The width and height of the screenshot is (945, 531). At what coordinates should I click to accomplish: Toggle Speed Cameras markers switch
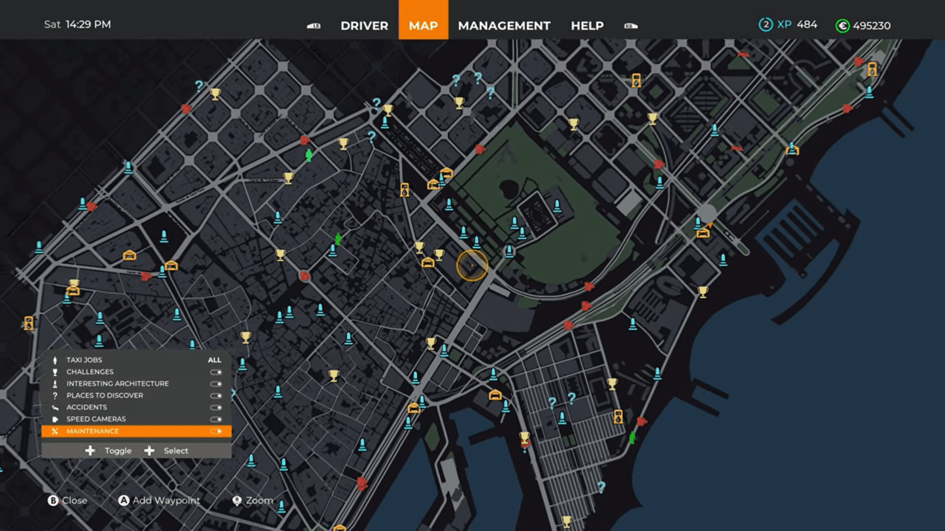click(216, 419)
